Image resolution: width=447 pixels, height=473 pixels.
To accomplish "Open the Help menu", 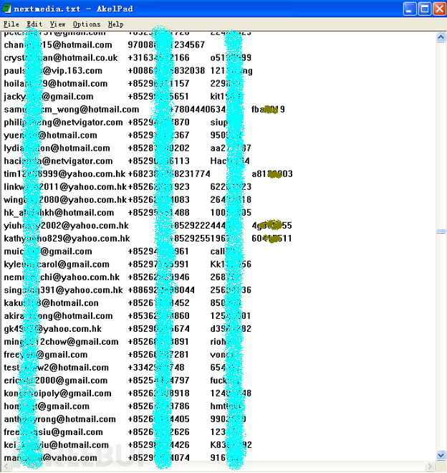I will click(116, 24).
